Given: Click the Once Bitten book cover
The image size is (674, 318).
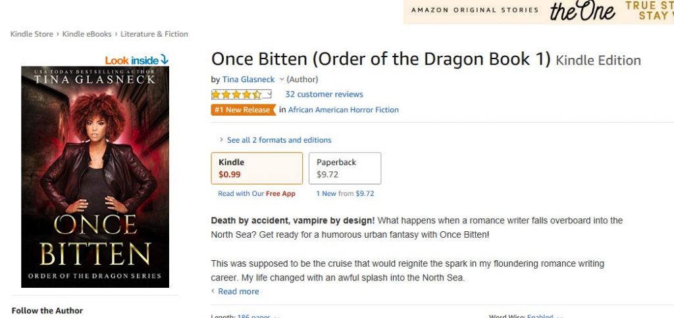Looking at the screenshot, I should tap(95, 177).
